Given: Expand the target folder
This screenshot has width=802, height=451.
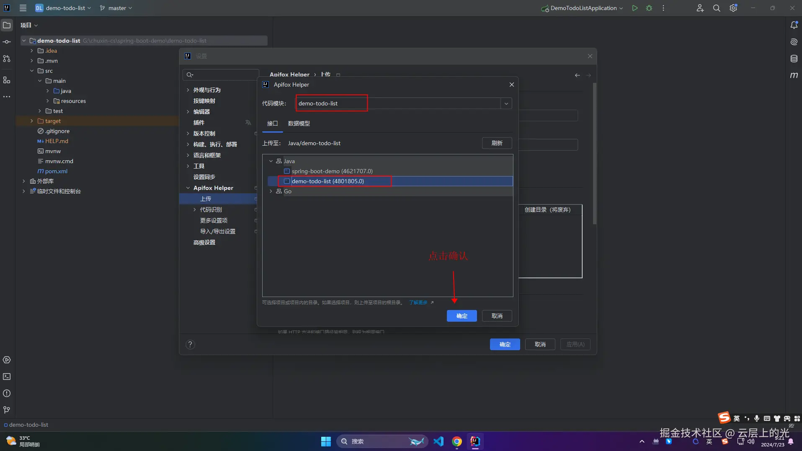Looking at the screenshot, I should 32,121.
